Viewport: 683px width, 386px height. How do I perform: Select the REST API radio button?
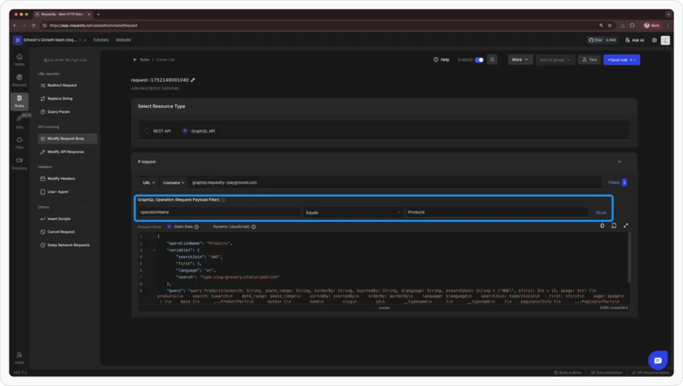[x=147, y=131]
